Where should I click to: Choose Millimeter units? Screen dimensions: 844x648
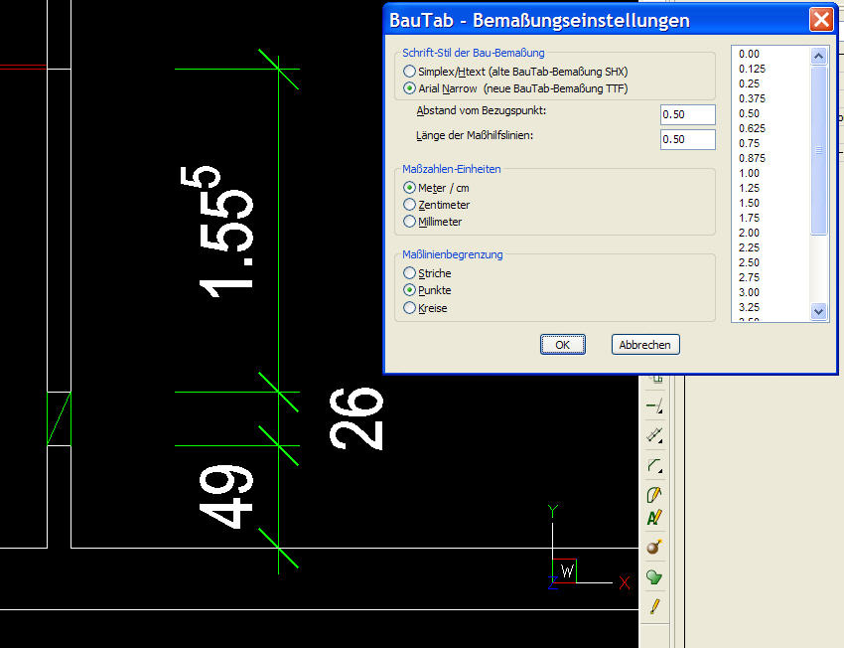click(410, 222)
